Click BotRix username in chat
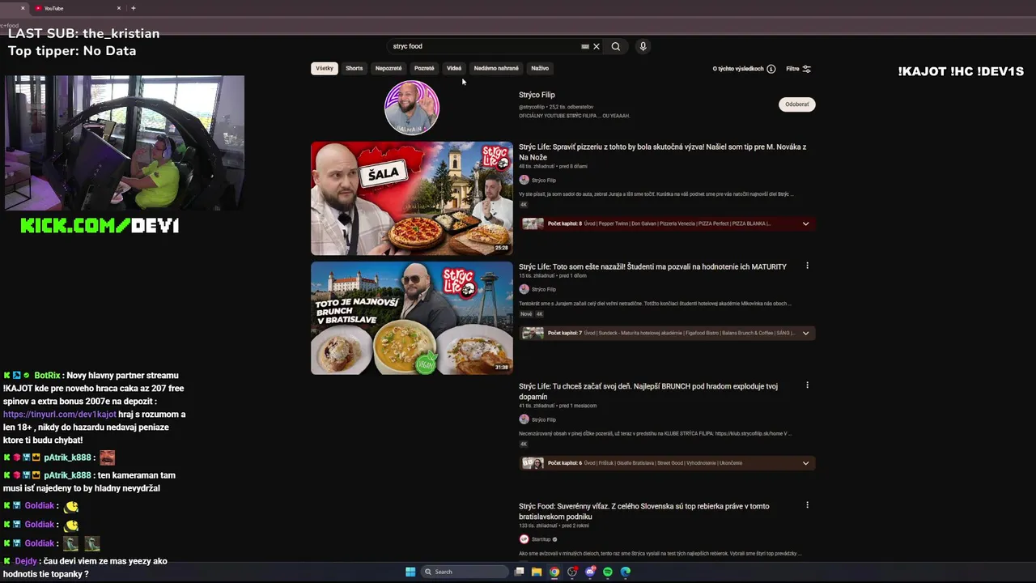 tap(47, 376)
